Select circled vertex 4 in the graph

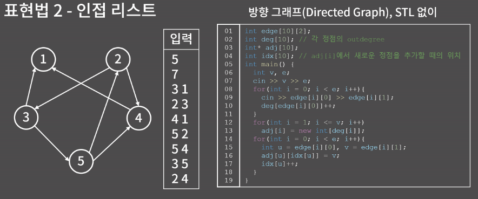pyautogui.click(x=139, y=118)
